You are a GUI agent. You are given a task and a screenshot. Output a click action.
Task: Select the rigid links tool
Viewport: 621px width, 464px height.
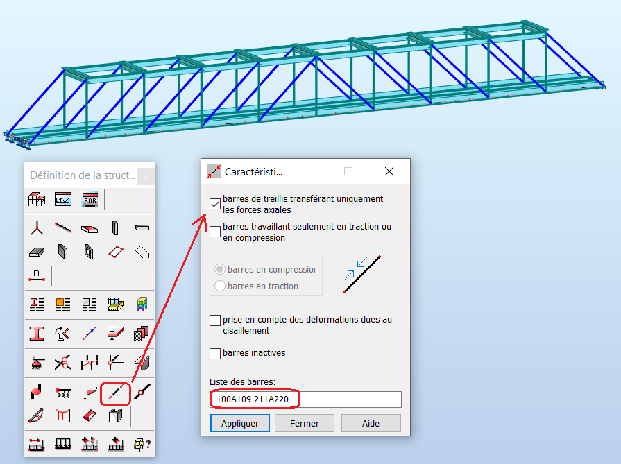point(90,363)
